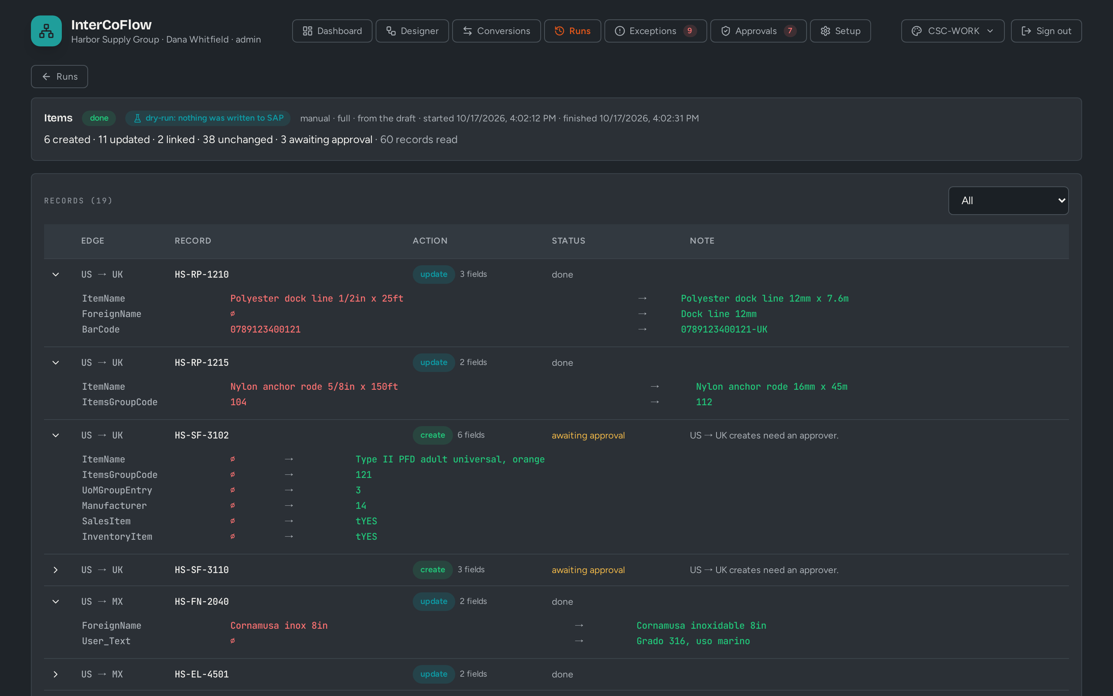Click the palette icon beside CSC-WORK
Viewport: 1113px width, 696px height.
tap(916, 31)
